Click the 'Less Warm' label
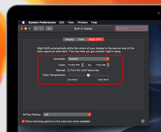161x132 pixels. pyautogui.click(x=72, y=79)
